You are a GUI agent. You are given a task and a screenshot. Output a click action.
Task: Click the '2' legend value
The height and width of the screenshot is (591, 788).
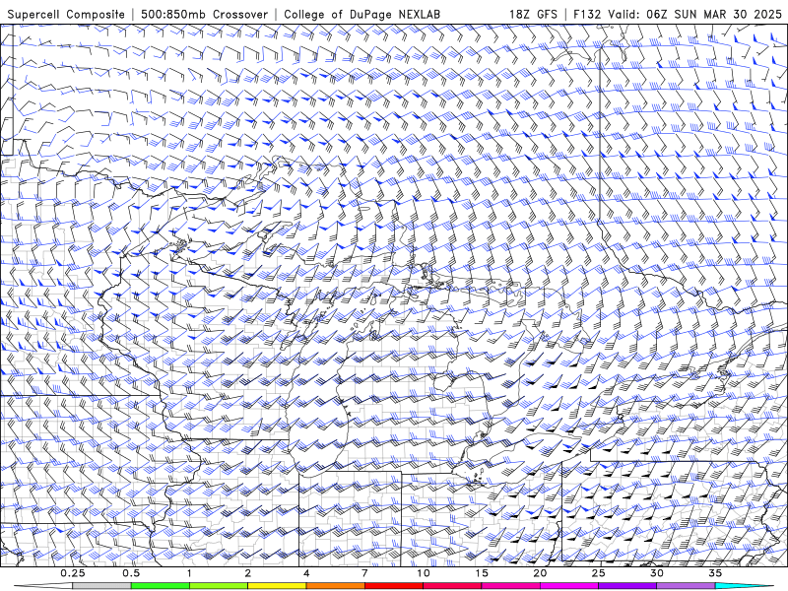pos(248,573)
